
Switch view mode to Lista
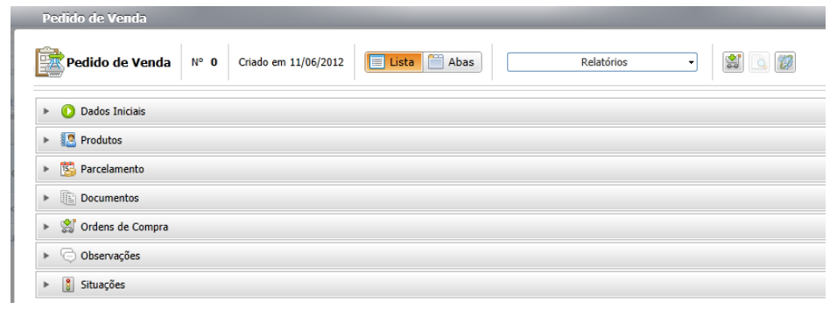(x=394, y=62)
